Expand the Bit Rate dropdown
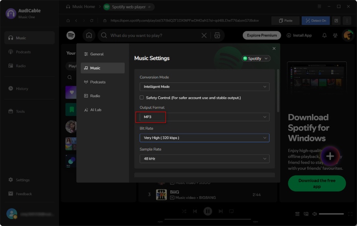Image resolution: width=357 pixels, height=226 pixels. (204, 138)
